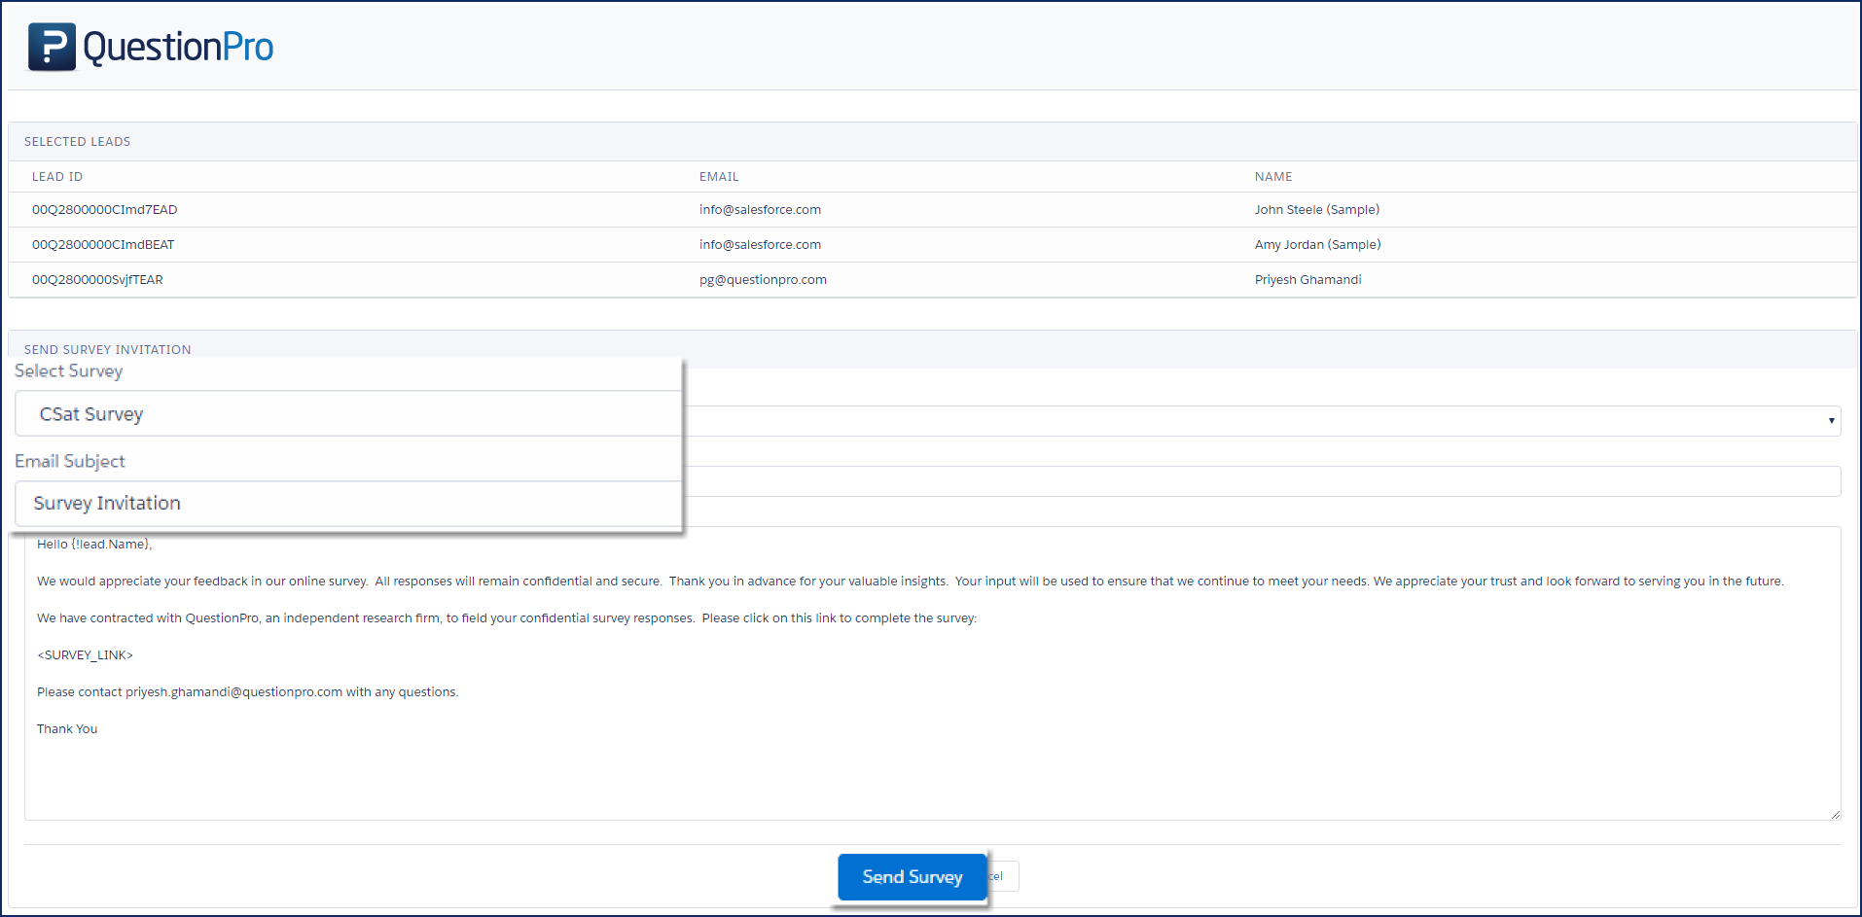Click the Select Survey label
This screenshot has height=917, width=1862.
pos(69,371)
